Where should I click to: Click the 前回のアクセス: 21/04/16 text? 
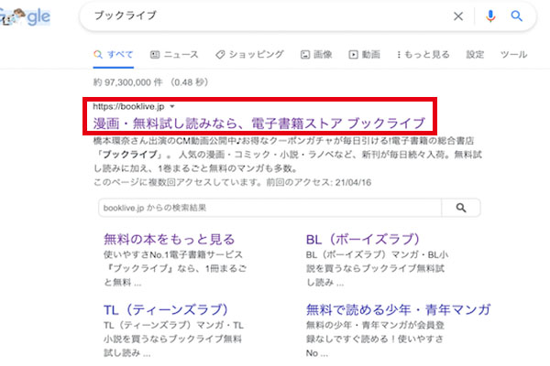point(318,182)
